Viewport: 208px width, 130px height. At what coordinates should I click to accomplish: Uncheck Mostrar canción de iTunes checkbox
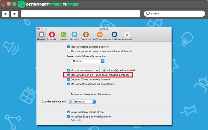pos(68,75)
